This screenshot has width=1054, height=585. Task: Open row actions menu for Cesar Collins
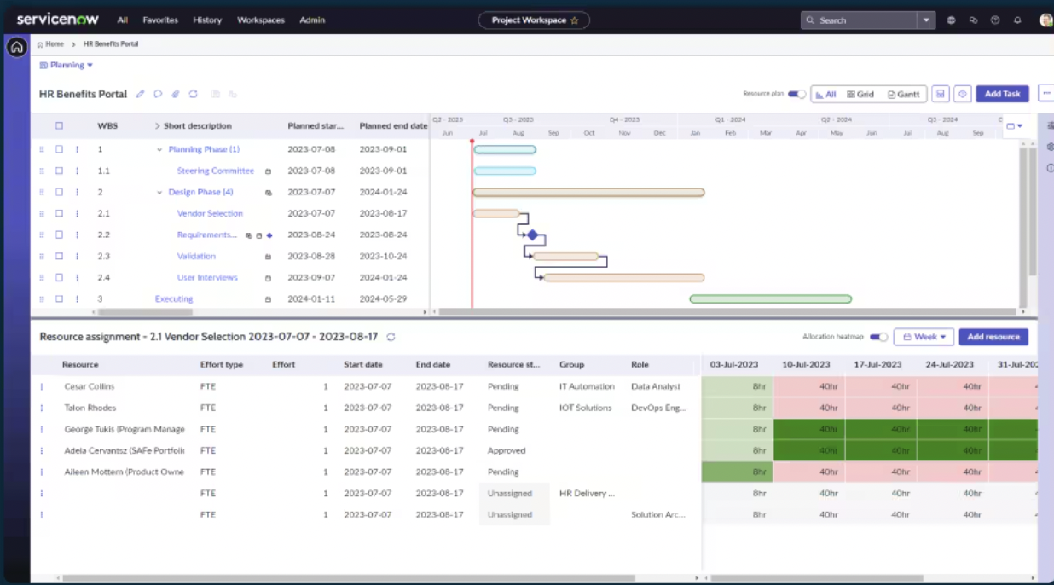click(x=41, y=386)
